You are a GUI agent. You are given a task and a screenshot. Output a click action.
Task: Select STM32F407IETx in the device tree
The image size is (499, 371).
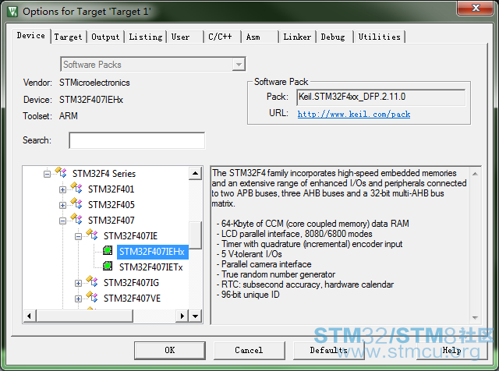(150, 267)
